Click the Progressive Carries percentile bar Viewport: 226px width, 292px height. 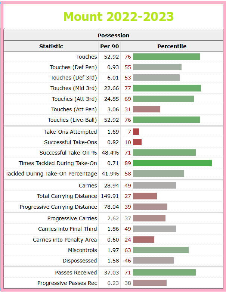click(149, 218)
